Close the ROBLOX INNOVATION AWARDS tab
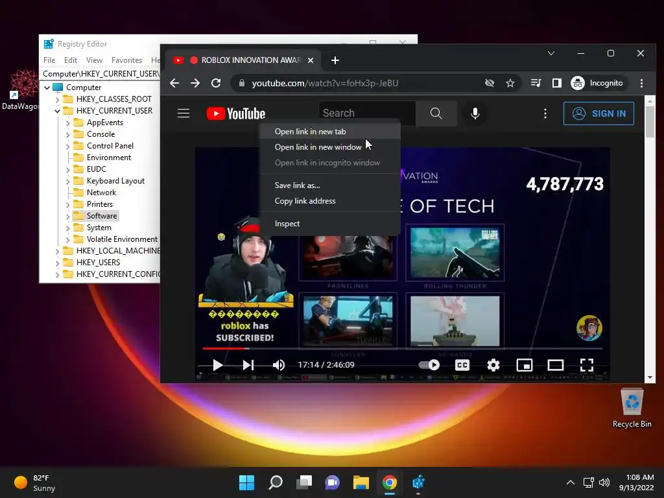 (311, 60)
